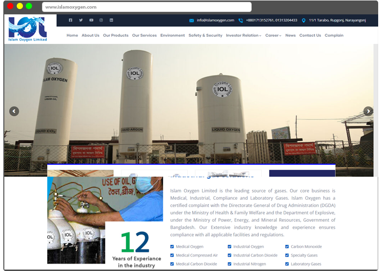
Task: Toggle the Medical Oxygen checkbox
Action: 172,247
